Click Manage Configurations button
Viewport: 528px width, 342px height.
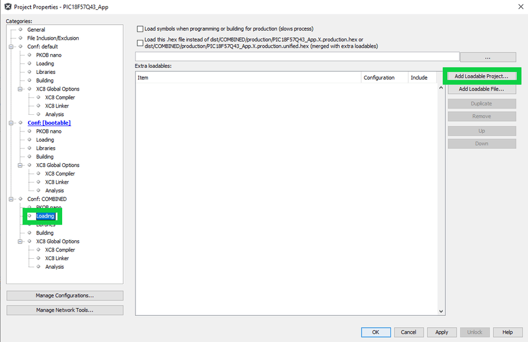coord(65,295)
